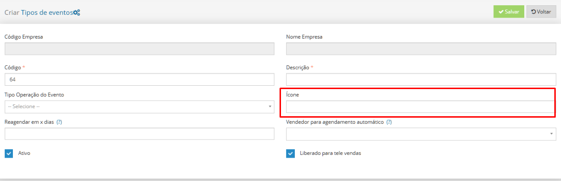Show help for Reagendar em x dias

tap(59, 122)
